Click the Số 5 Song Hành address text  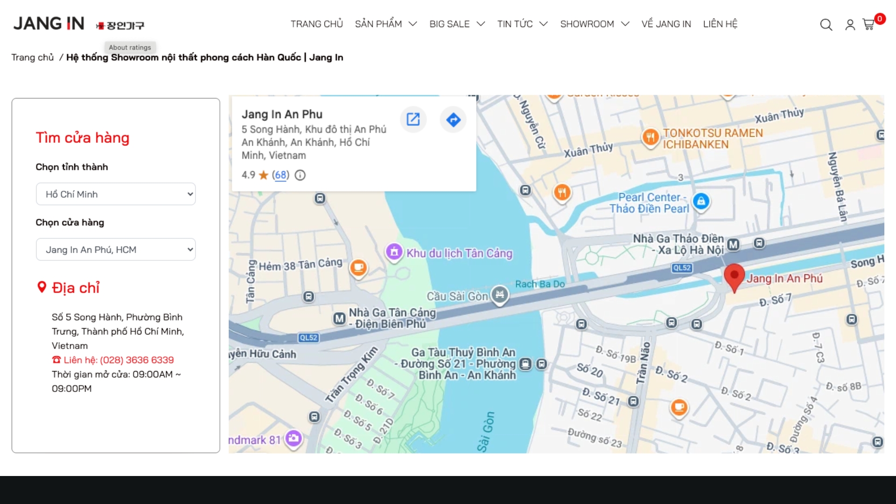[x=118, y=331]
